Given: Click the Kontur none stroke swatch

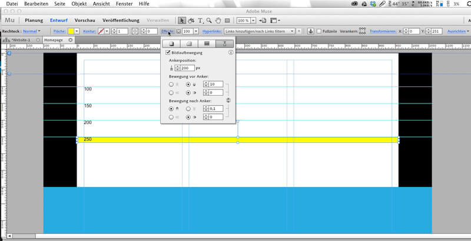Looking at the screenshot, I should (101, 31).
